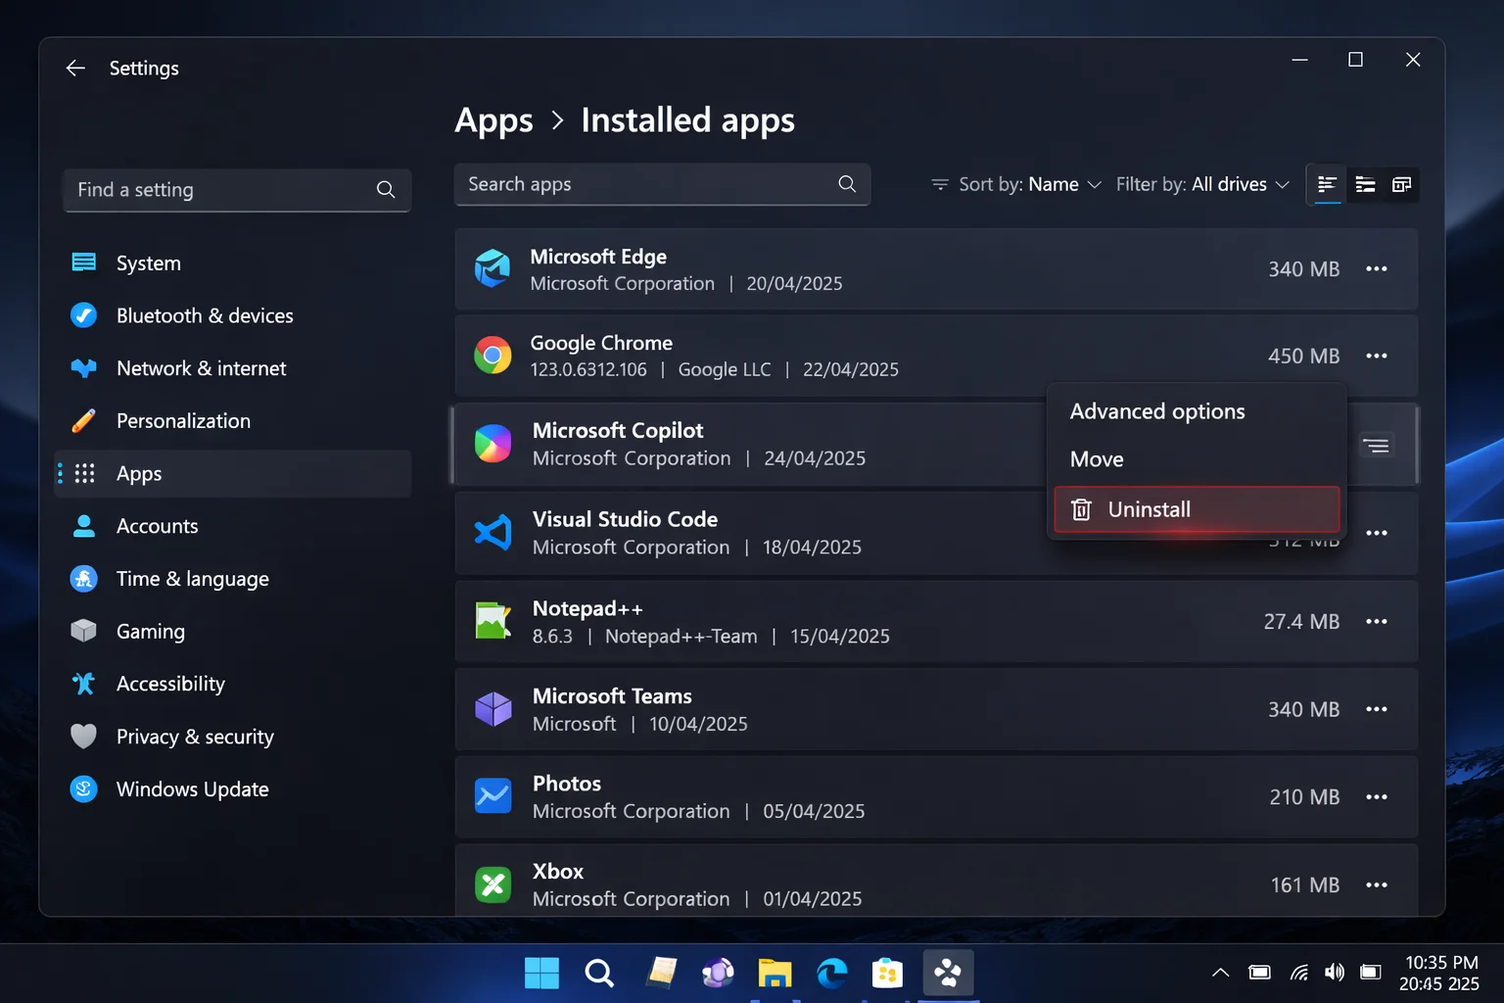
Task: Go back using the Apps breadcrumb link
Action: click(493, 119)
